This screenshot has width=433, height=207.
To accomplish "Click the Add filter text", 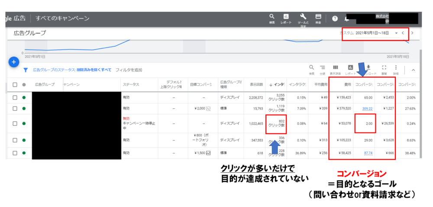I will (129, 70).
